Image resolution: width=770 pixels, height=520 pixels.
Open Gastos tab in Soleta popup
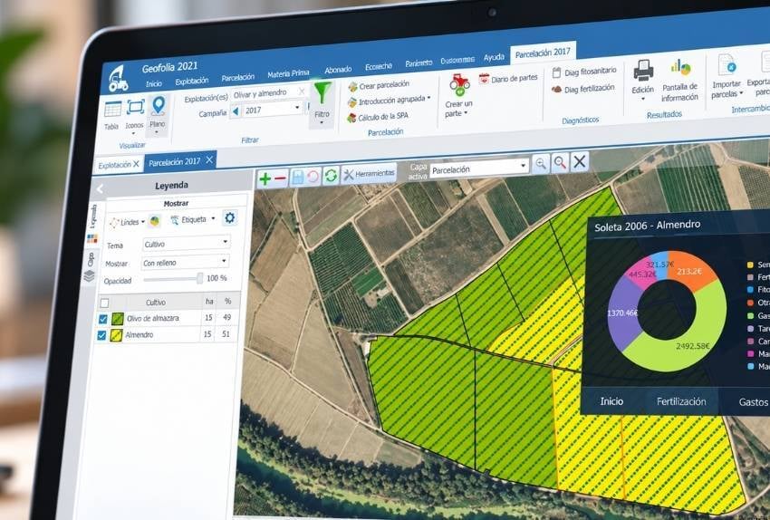(x=754, y=401)
